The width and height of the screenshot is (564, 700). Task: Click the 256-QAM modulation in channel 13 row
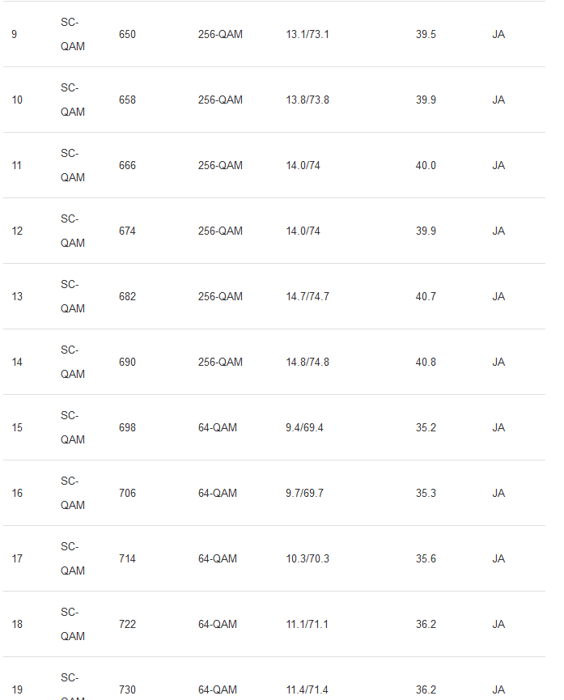click(x=220, y=297)
